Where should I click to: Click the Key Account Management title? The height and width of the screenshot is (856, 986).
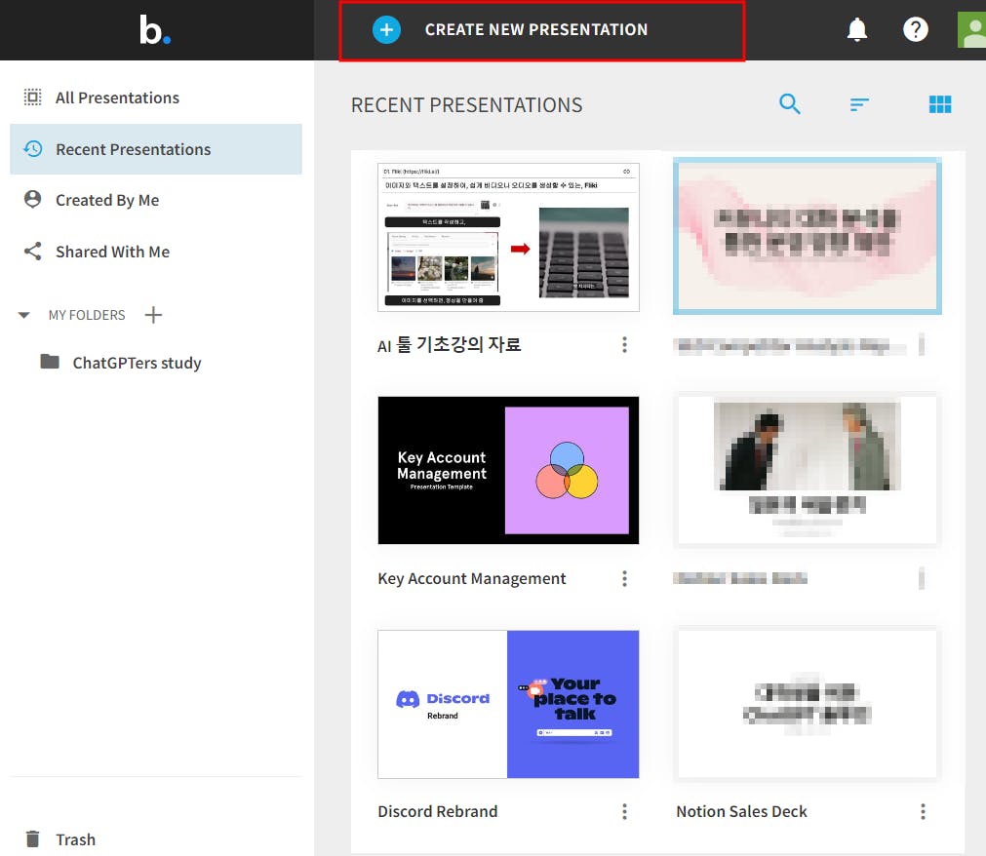(472, 578)
